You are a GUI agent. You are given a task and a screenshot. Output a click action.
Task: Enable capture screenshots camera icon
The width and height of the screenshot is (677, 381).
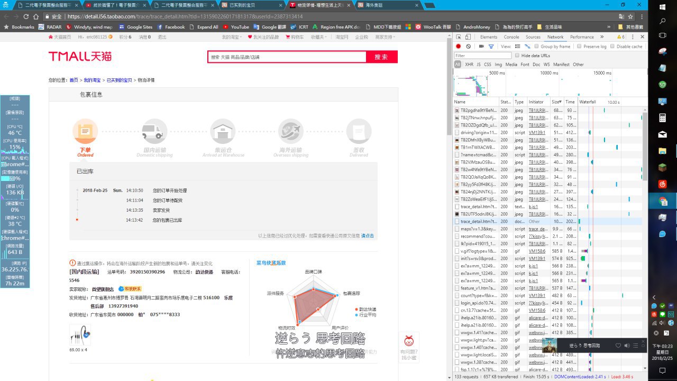[481, 47]
